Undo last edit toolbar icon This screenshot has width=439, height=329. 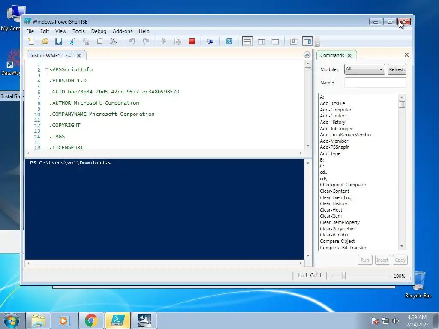pyautogui.click(x=132, y=42)
